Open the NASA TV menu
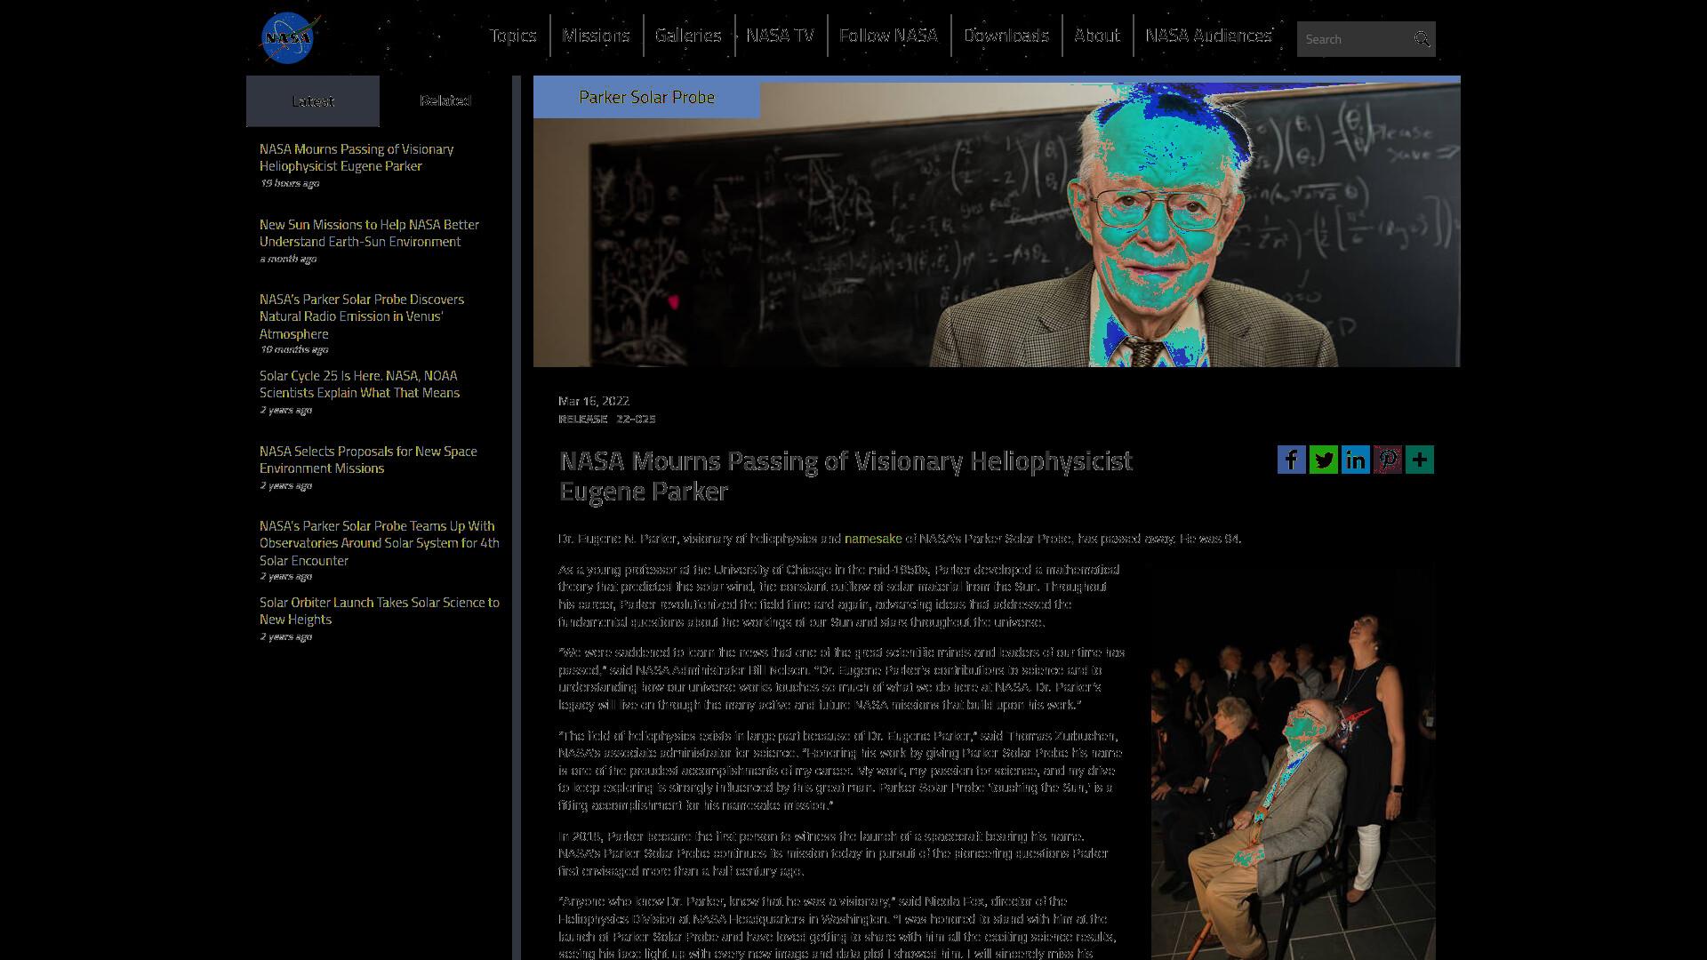1707x960 pixels. coord(780,36)
